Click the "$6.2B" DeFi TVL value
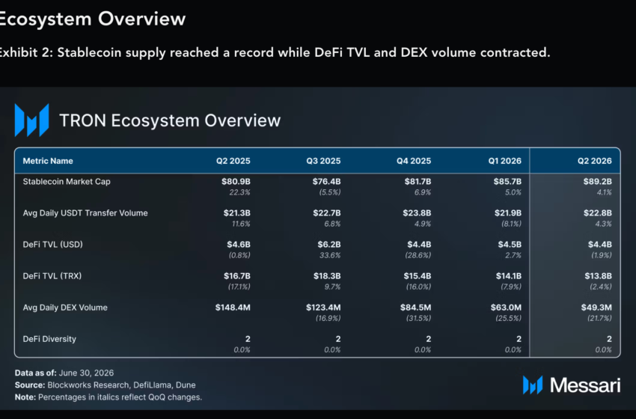 click(x=329, y=245)
